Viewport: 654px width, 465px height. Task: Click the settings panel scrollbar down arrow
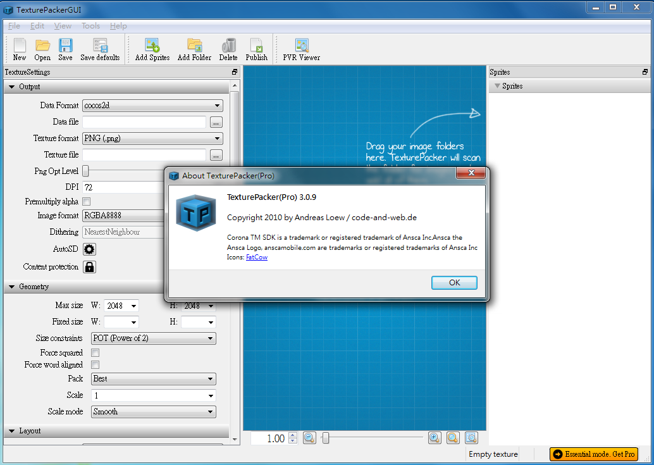tap(235, 439)
